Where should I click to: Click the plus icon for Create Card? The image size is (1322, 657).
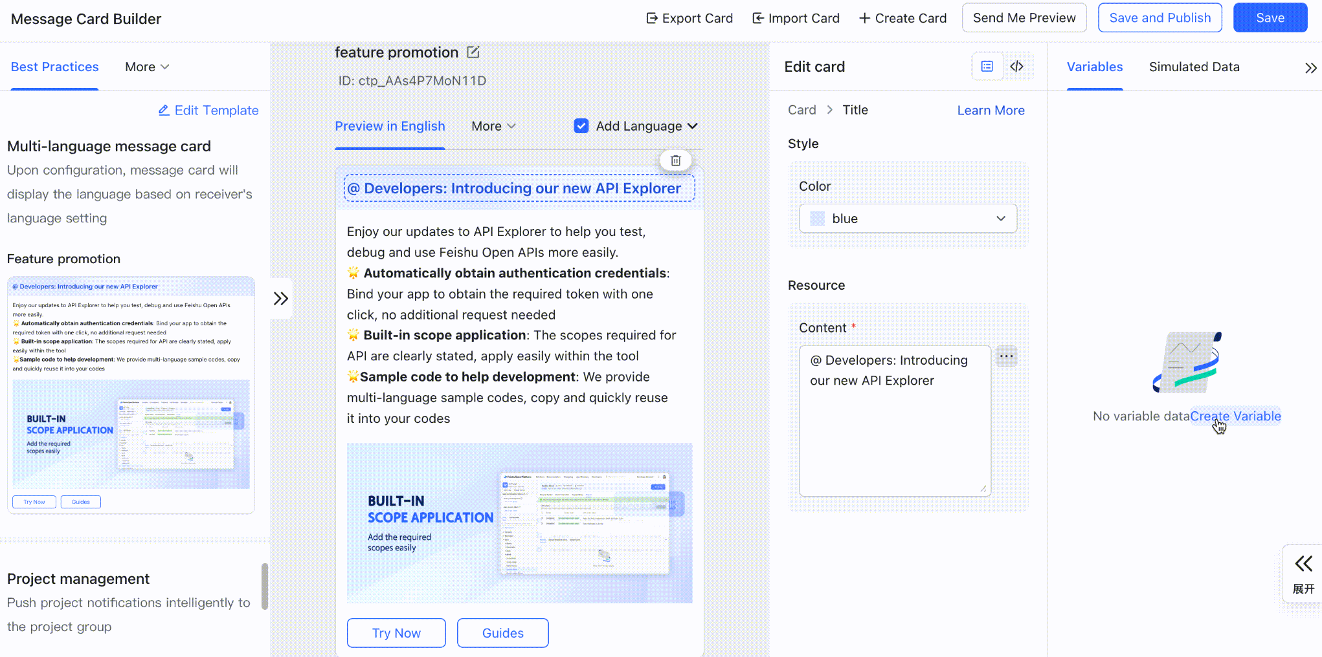click(x=864, y=18)
